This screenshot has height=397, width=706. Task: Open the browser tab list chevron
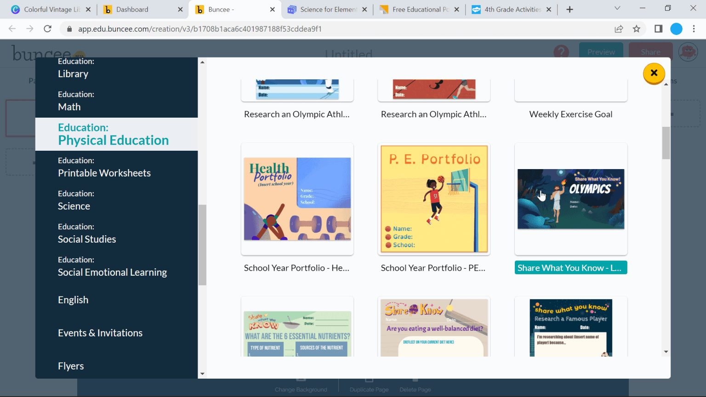618,8
